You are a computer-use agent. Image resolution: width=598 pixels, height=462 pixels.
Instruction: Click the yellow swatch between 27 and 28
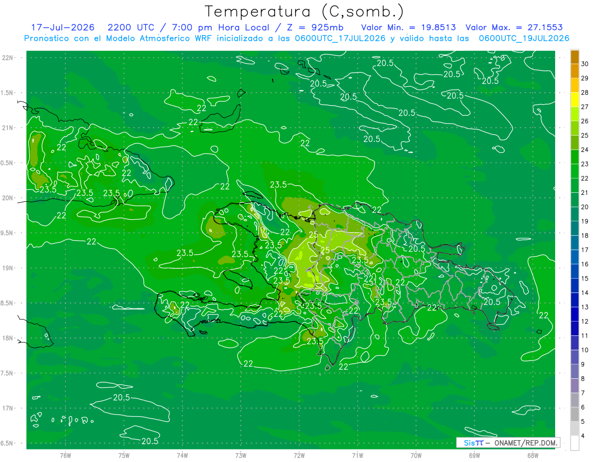pyautogui.click(x=575, y=100)
